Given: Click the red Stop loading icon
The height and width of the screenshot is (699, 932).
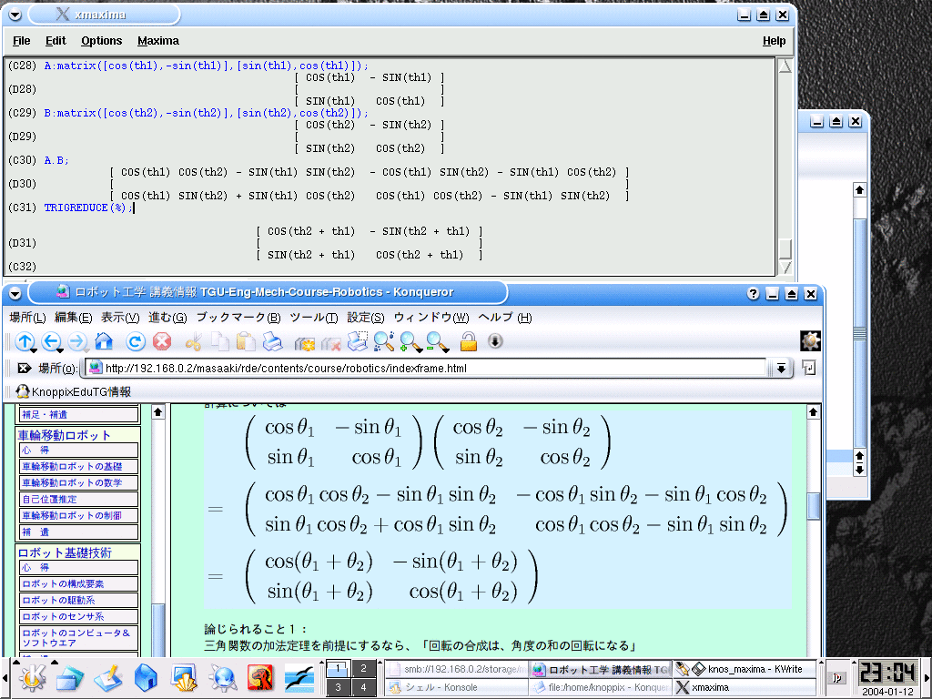Looking at the screenshot, I should (162, 342).
